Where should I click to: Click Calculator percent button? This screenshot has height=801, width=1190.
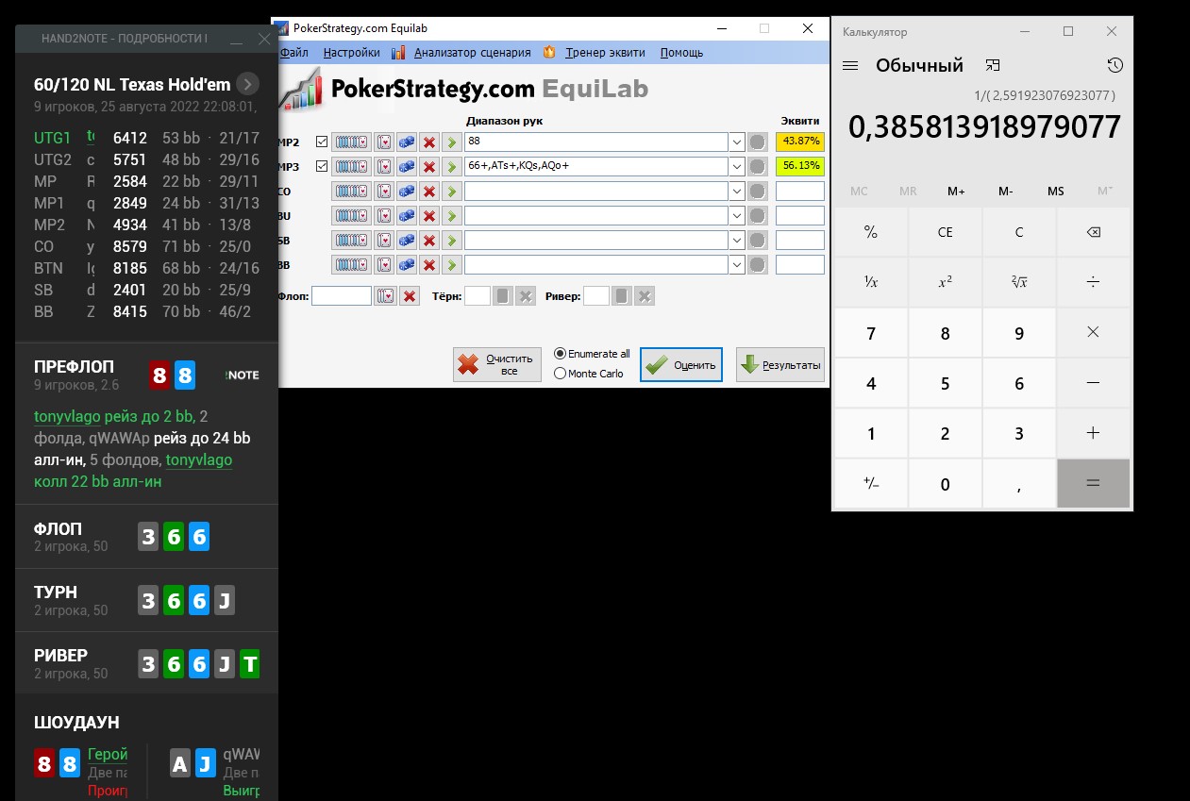(x=871, y=232)
